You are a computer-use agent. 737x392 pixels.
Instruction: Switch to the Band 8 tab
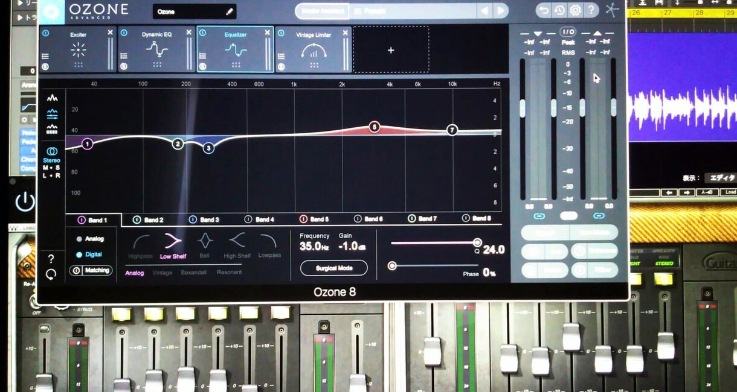click(x=476, y=218)
